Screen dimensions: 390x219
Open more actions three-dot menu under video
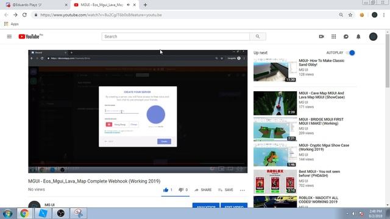(x=243, y=190)
